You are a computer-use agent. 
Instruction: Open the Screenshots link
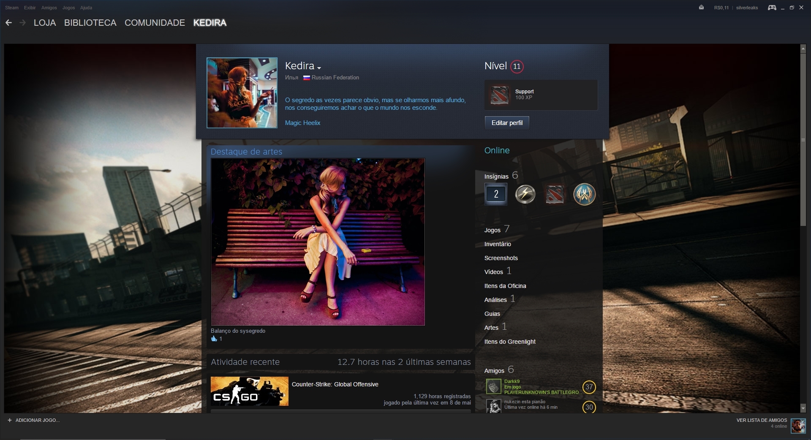pos(501,258)
